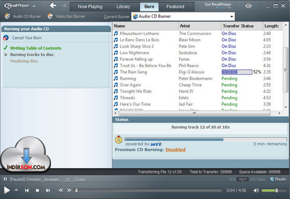Switch to the Now Playing tab
This screenshot has width=290, height=199.
pos(90,7)
